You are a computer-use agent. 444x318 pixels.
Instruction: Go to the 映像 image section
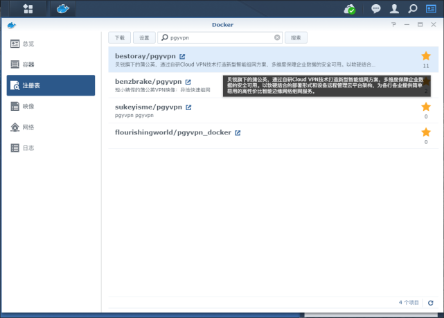click(51, 106)
